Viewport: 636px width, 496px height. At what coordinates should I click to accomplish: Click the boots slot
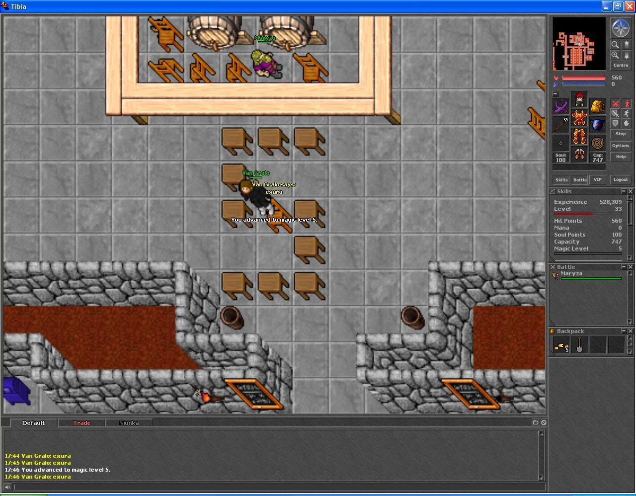(x=579, y=155)
